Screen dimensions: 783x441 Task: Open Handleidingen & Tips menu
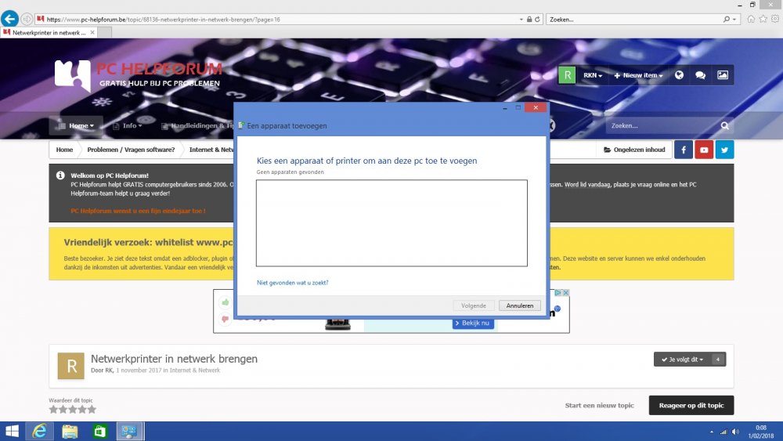(197, 126)
